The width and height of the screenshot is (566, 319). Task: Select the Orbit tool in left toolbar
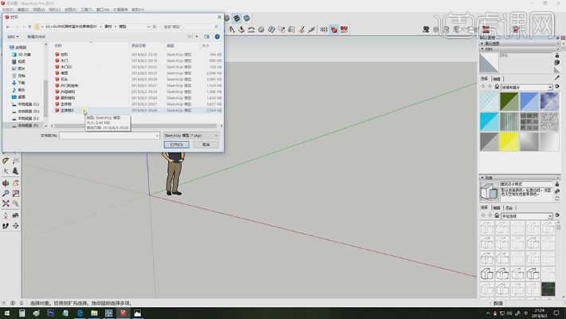(x=6, y=182)
